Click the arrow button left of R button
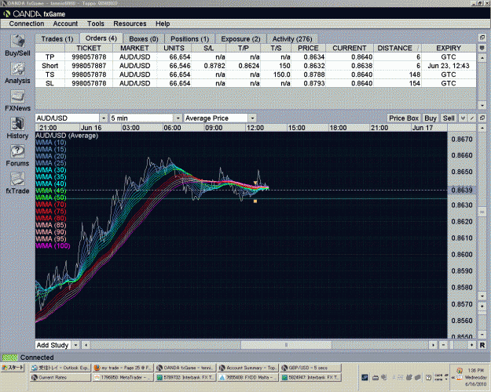The height and width of the screenshot is (392, 491). [x=472, y=345]
